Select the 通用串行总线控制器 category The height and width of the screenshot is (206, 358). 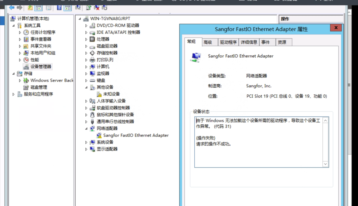[115, 122]
